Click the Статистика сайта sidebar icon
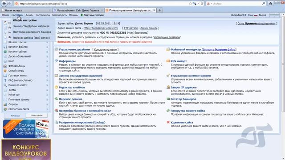This screenshot has width=285, height=160. click(x=5, y=109)
